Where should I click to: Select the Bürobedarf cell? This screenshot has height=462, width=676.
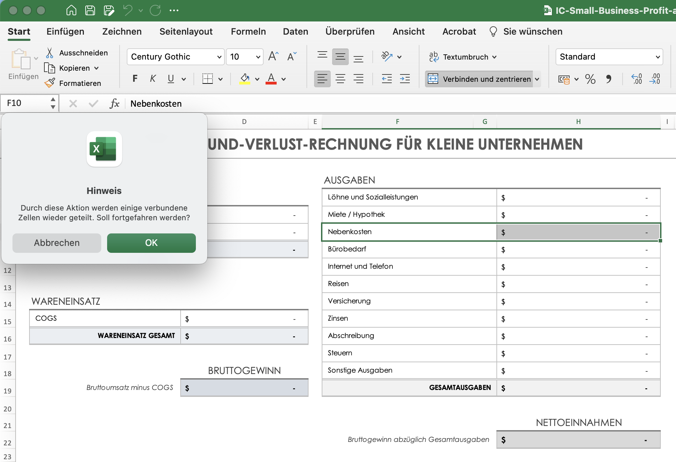[x=409, y=249]
